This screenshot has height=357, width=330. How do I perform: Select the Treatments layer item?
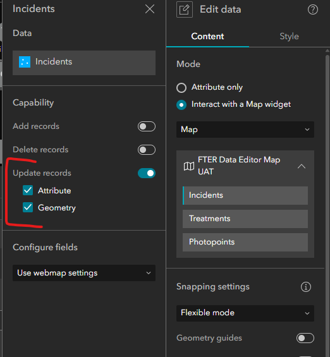coord(245,219)
